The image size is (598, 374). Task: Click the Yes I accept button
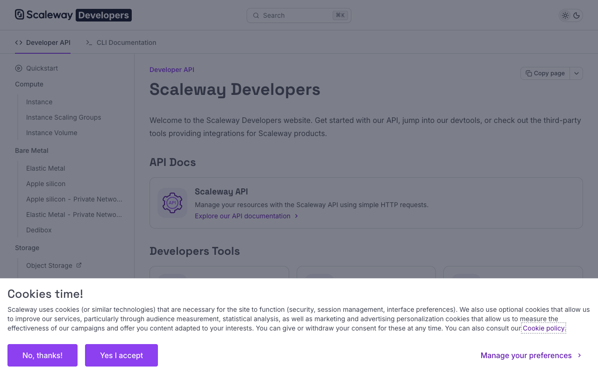point(121,355)
